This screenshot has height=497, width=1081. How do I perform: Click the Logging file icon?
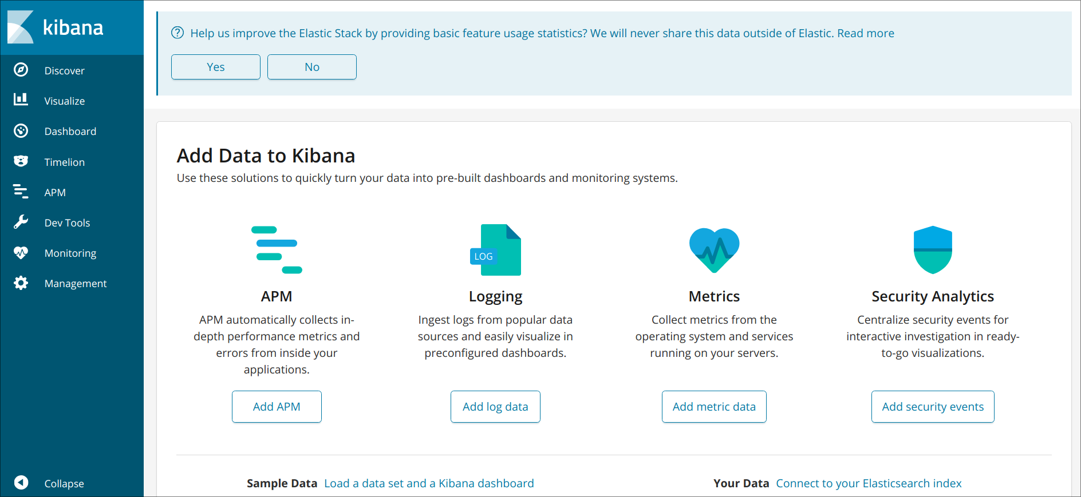pyautogui.click(x=496, y=250)
